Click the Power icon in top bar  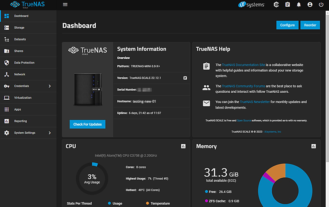[x=321, y=4]
